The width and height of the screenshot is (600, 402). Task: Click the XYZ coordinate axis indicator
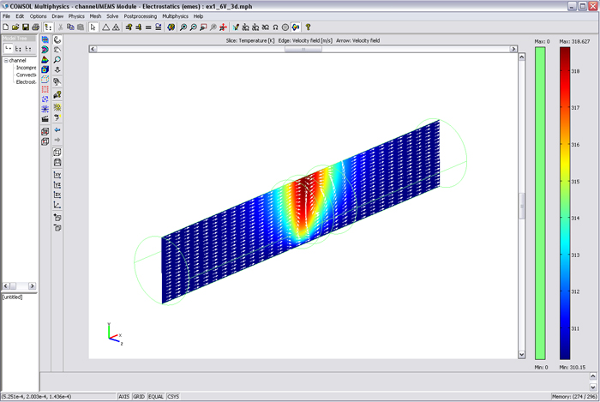114,334
